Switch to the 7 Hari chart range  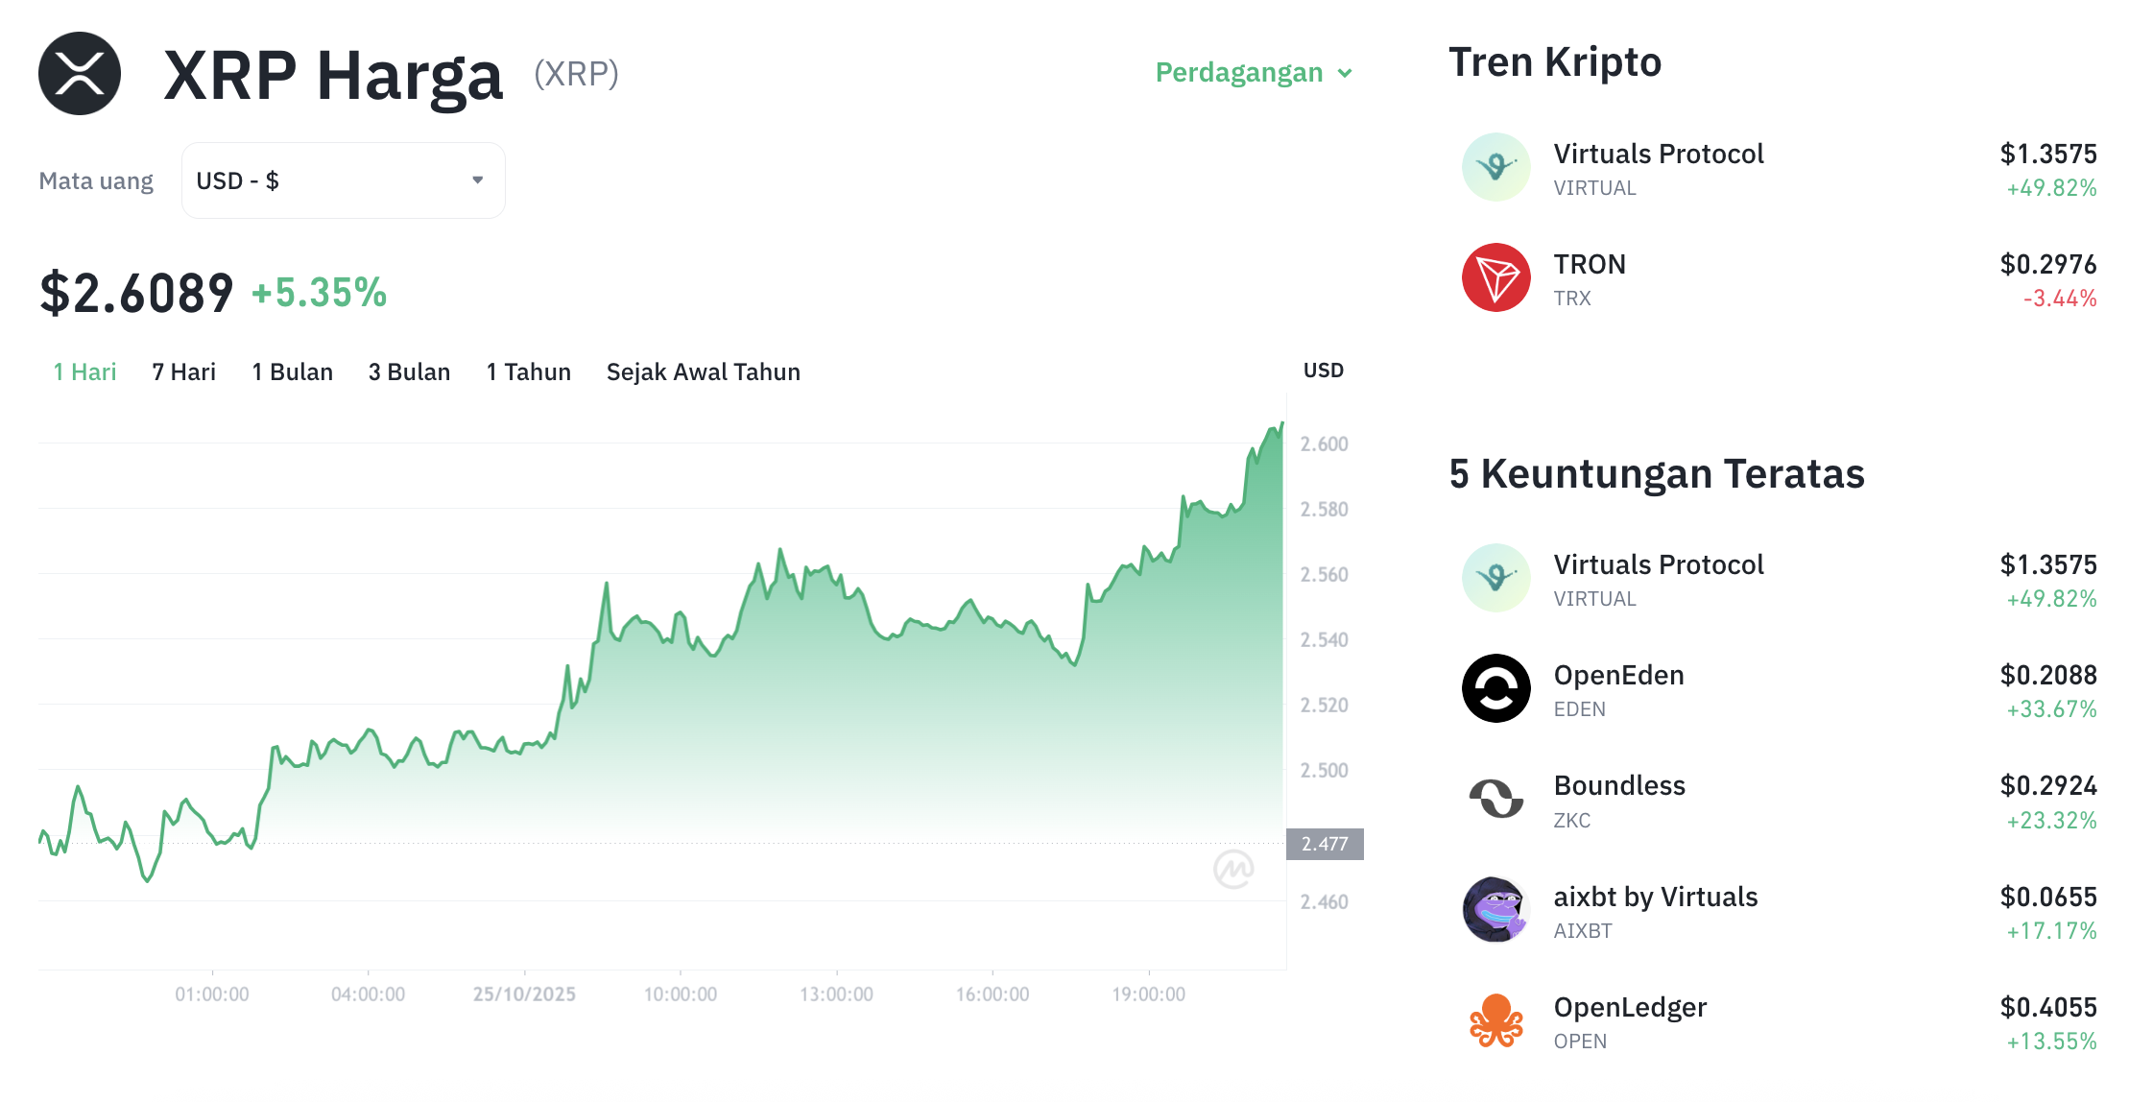(183, 371)
